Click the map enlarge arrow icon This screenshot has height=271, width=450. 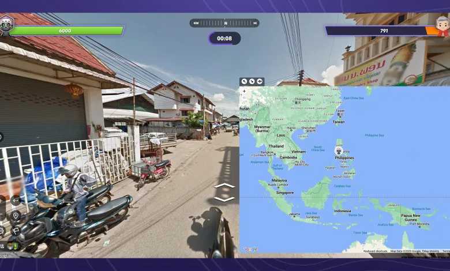(x=244, y=81)
